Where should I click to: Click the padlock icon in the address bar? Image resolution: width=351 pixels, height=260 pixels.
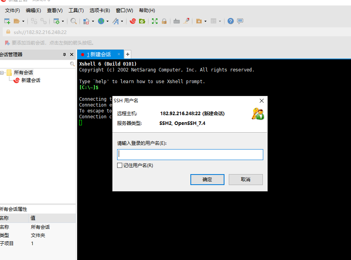pos(8,32)
